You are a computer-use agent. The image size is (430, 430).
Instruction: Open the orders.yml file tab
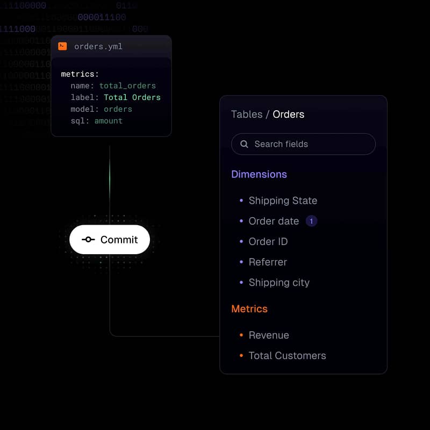tap(98, 47)
